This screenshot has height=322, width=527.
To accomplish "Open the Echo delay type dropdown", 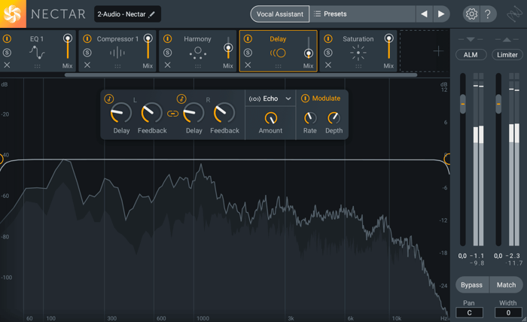I will pyautogui.click(x=270, y=99).
